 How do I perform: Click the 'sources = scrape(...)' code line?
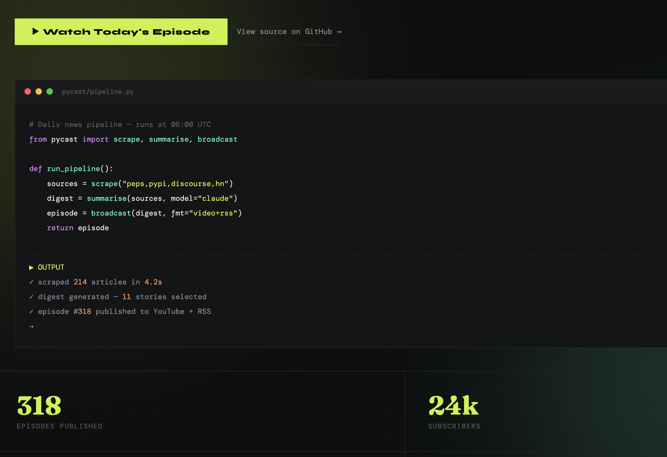click(x=140, y=184)
